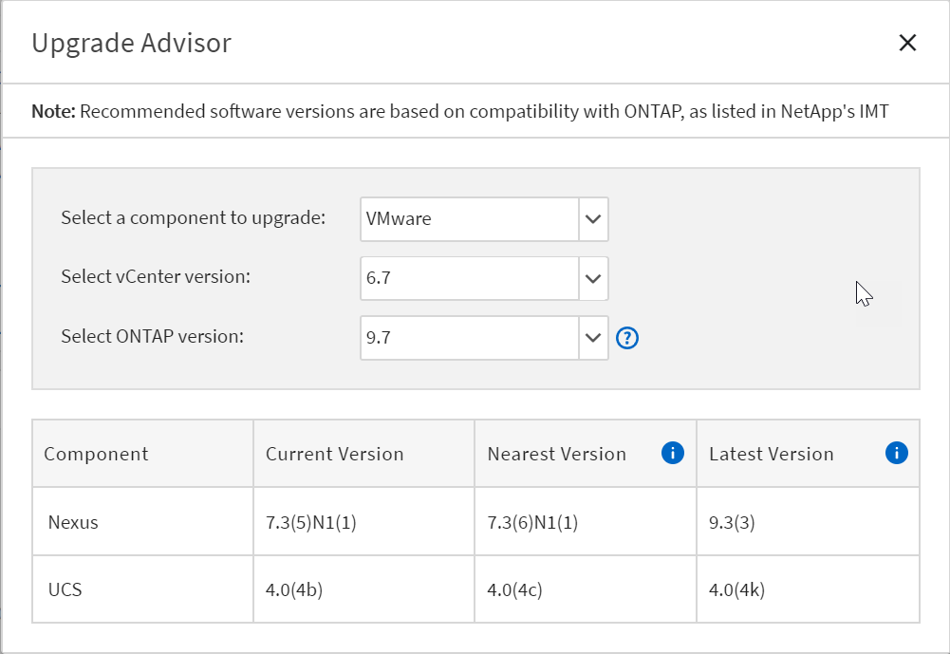This screenshot has height=654, width=950.
Task: Click Nexus latest version 9.3(3)
Action: pos(732,522)
